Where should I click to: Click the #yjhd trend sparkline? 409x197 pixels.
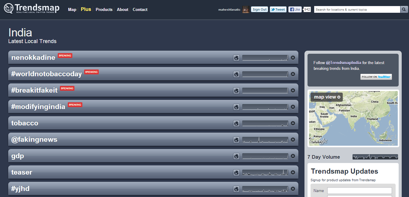pyautogui.click(x=265, y=189)
